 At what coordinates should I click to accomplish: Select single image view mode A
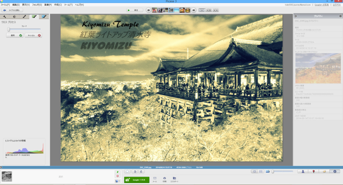click(202, 10)
